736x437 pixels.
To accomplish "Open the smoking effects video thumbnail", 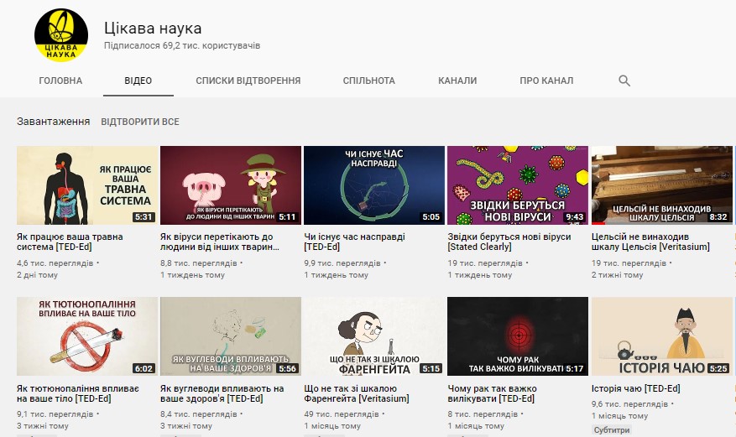I will (87, 336).
